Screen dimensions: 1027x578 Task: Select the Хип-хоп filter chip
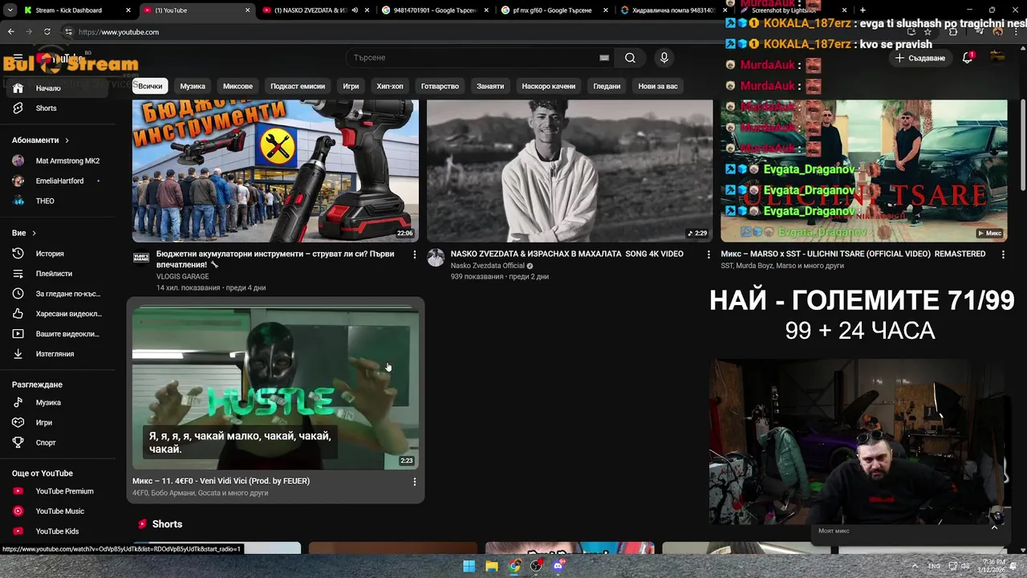pos(390,86)
